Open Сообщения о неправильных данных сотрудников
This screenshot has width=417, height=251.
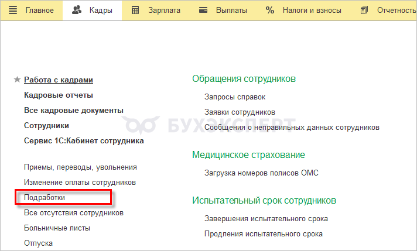pos(292,128)
